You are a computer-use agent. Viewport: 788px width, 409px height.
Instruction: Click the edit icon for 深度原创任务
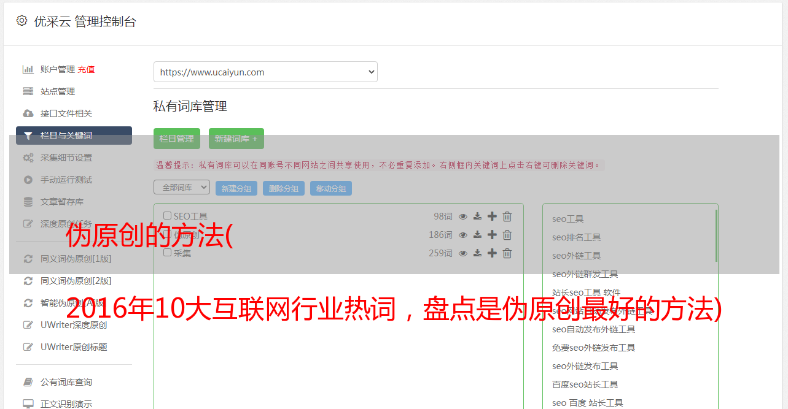point(28,224)
